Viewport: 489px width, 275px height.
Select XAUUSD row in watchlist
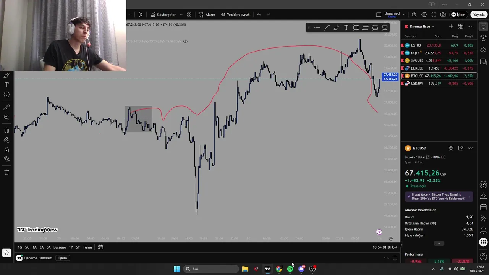[x=439, y=61]
